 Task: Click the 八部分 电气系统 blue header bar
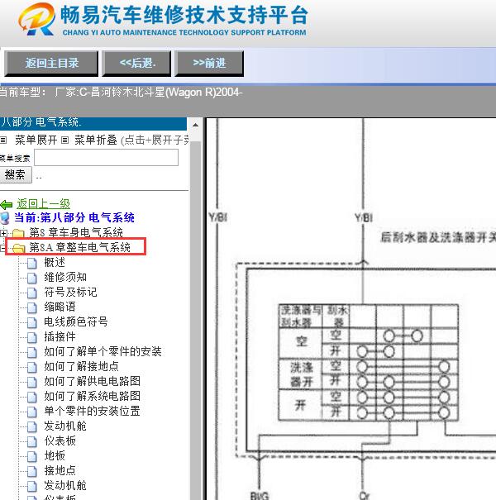(93, 123)
